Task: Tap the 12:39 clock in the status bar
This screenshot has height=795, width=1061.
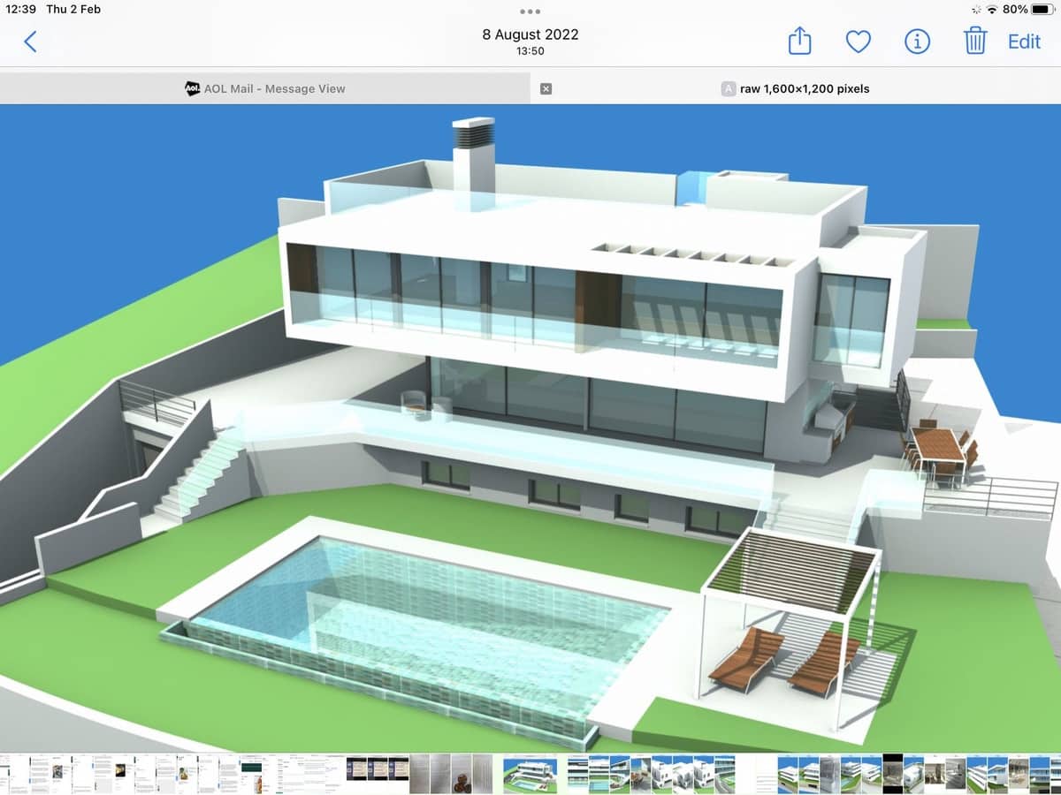Action: [x=23, y=10]
